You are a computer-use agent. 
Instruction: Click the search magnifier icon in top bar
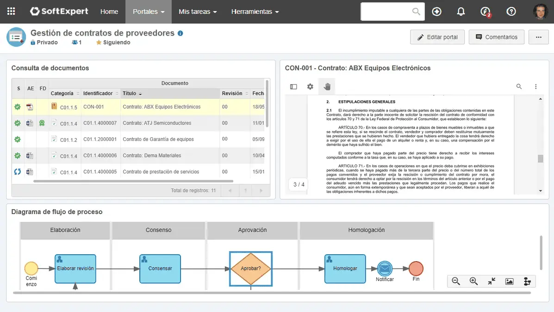pos(416,11)
